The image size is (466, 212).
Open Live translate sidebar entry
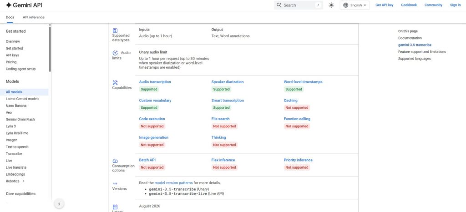[16, 167]
